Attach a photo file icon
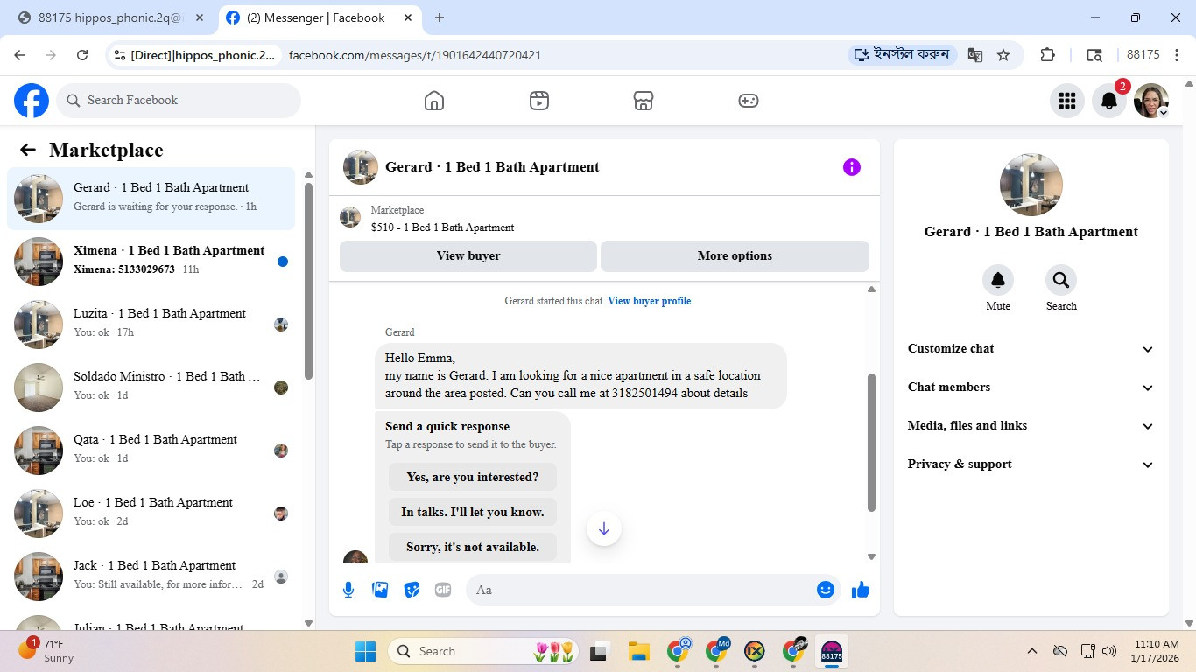Viewport: 1196px width, 672px height. (x=380, y=590)
